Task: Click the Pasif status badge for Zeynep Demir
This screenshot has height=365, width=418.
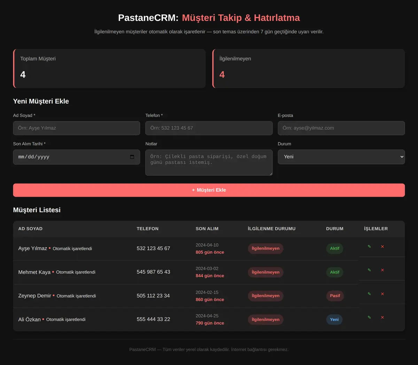Action: (x=335, y=296)
